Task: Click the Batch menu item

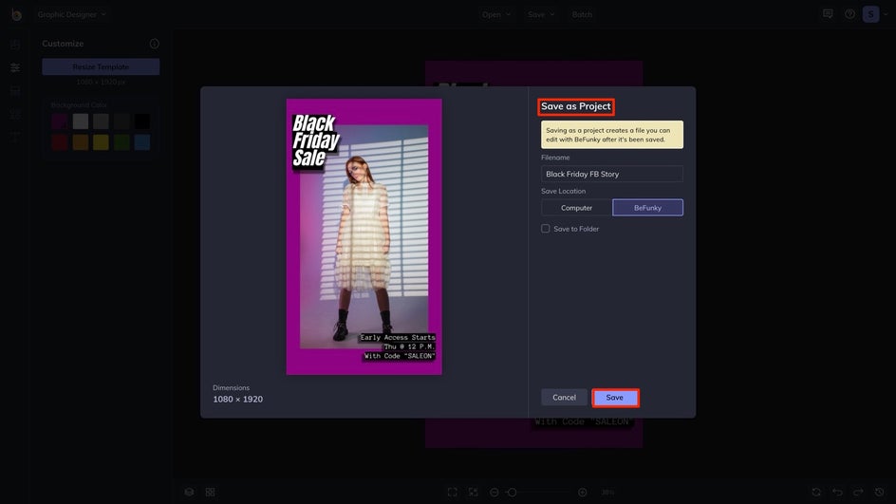Action: (582, 14)
